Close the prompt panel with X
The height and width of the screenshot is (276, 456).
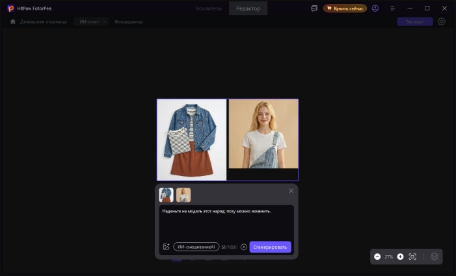pyautogui.click(x=291, y=191)
